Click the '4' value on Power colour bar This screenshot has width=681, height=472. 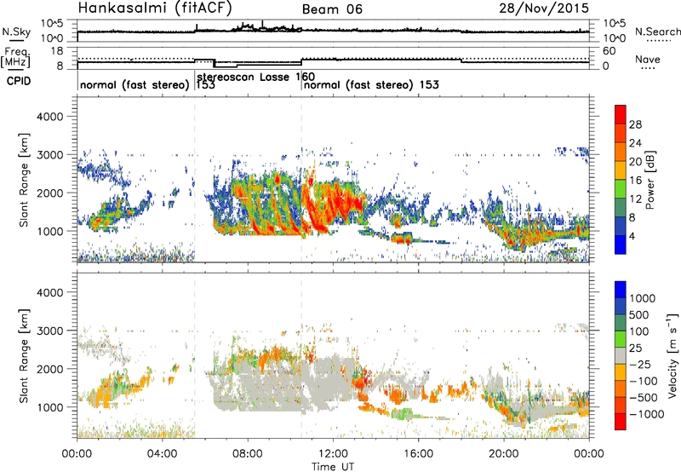click(x=632, y=236)
